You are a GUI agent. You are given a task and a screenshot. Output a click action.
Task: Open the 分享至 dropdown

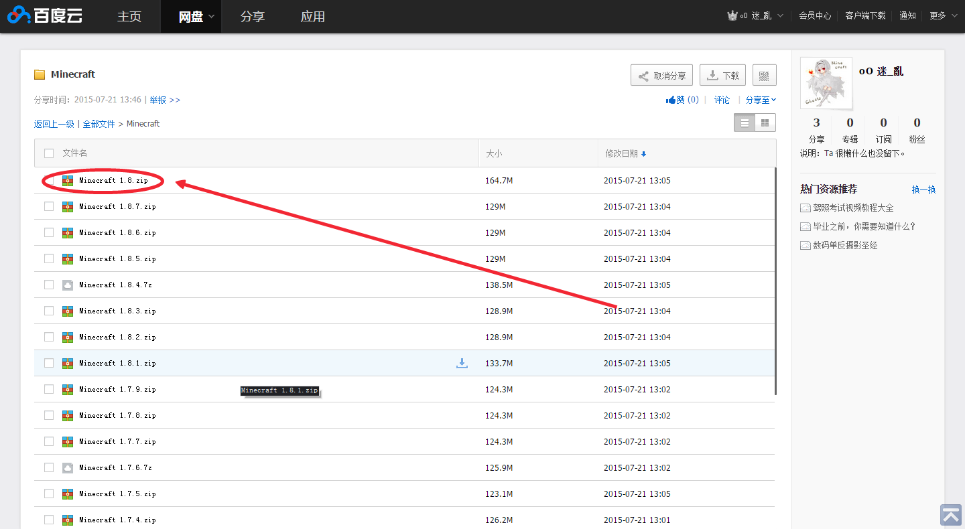pyautogui.click(x=761, y=100)
